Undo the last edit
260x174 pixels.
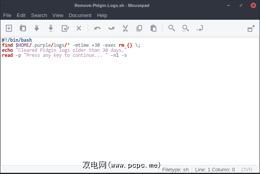[97, 28]
